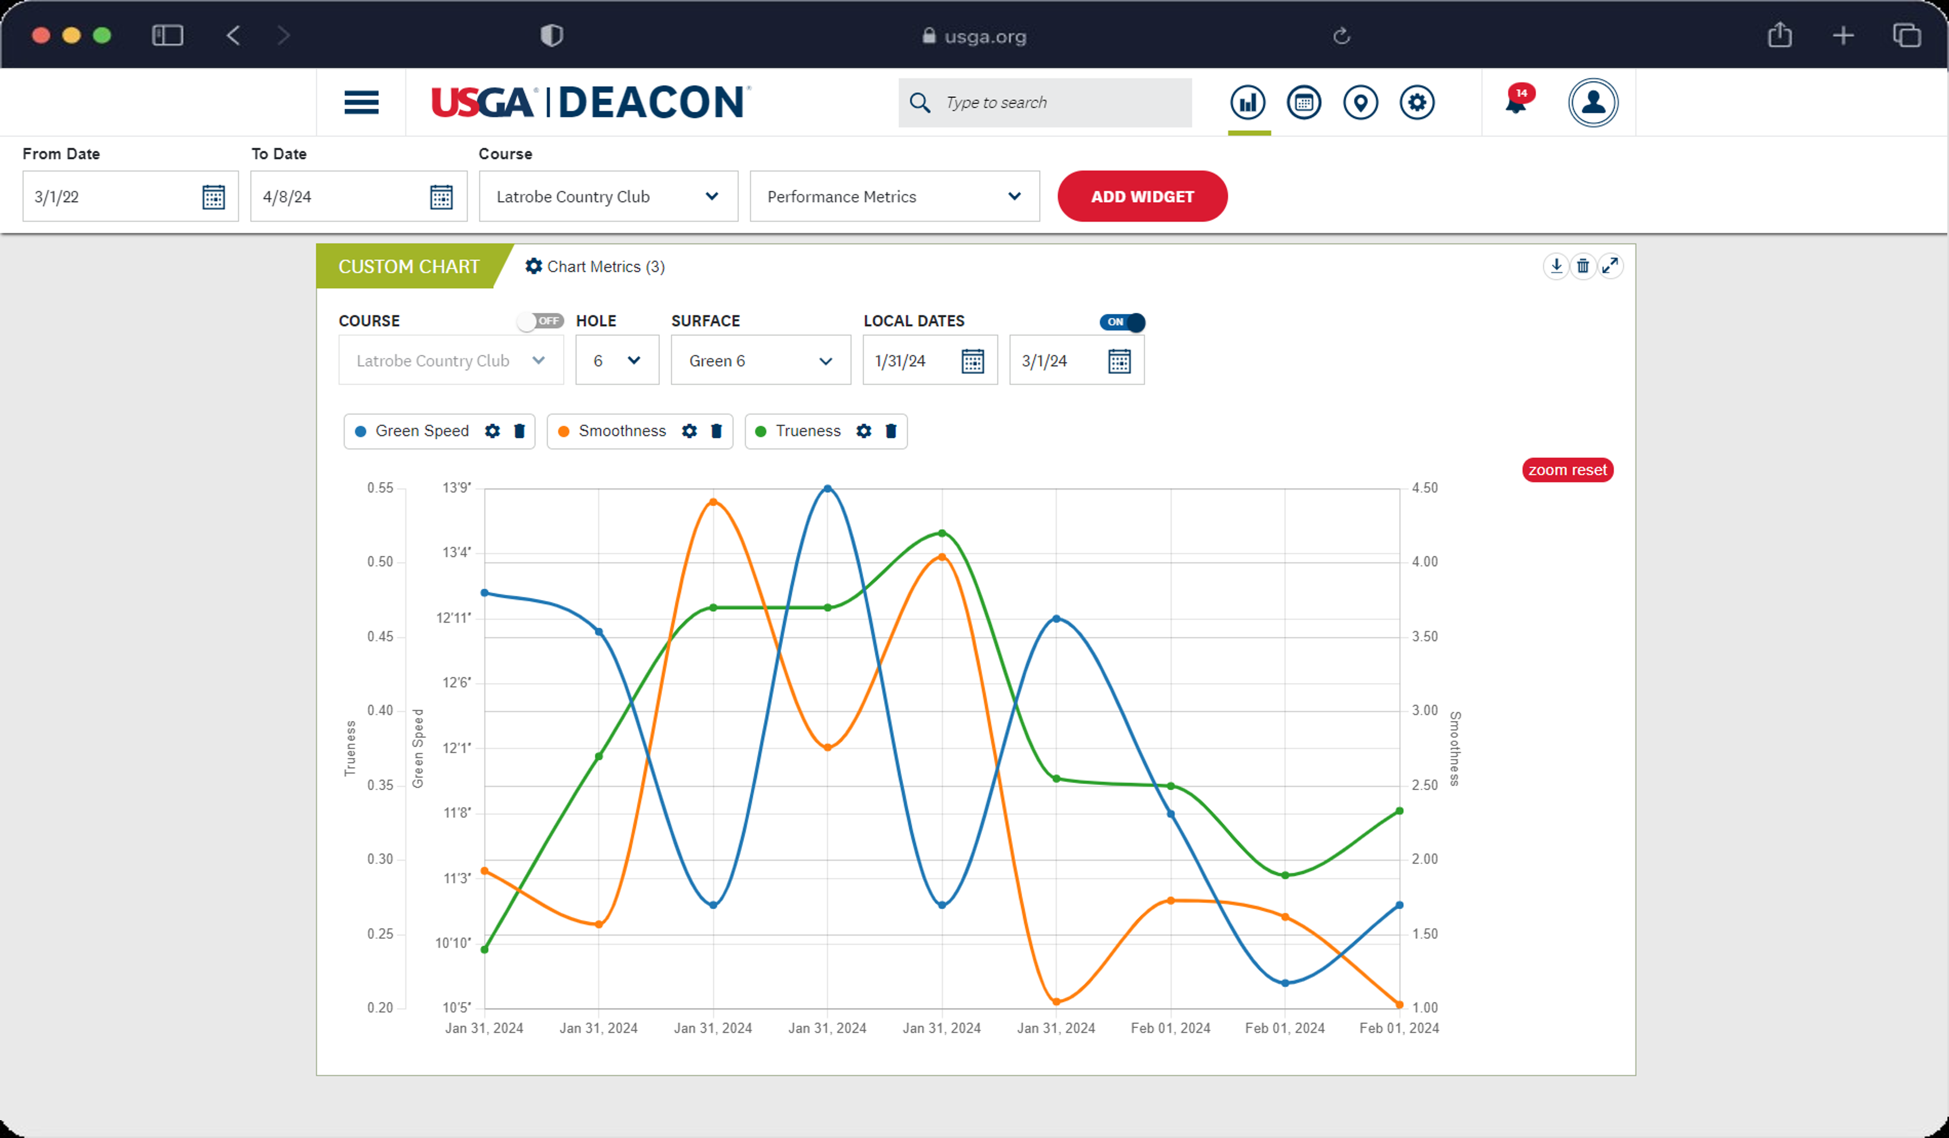Remove the Green Speed metric
The image size is (1949, 1138).
coord(520,431)
